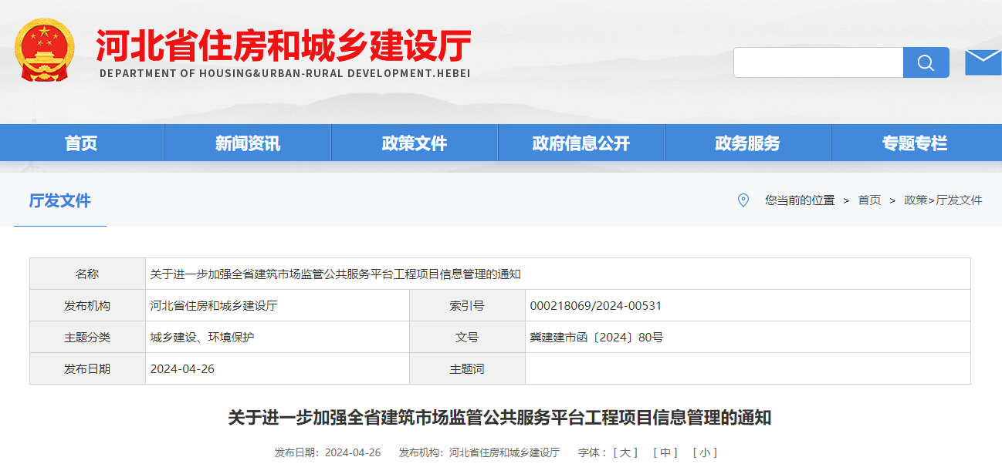
Task: Click the location pin icon
Action: pyautogui.click(x=743, y=200)
